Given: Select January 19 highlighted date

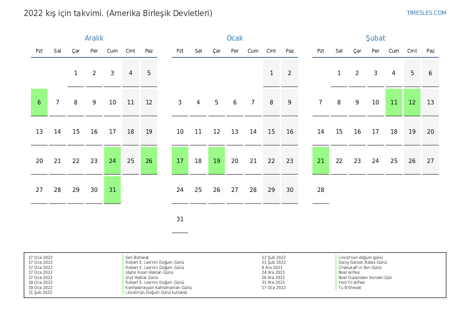Looking at the screenshot, I should pos(216,161).
